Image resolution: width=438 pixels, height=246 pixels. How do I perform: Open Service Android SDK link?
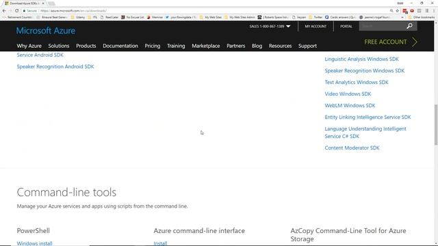40,55
